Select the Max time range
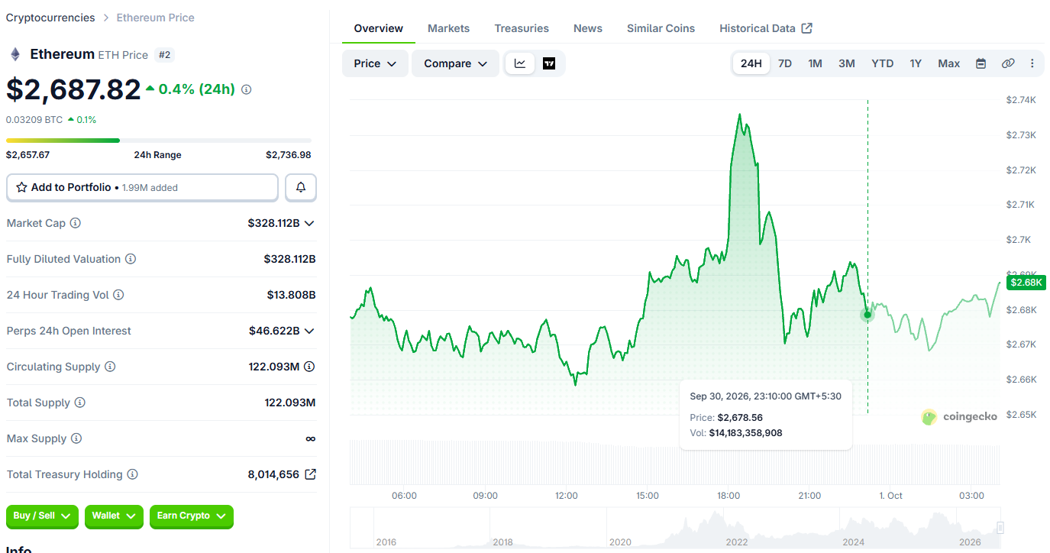 (948, 63)
